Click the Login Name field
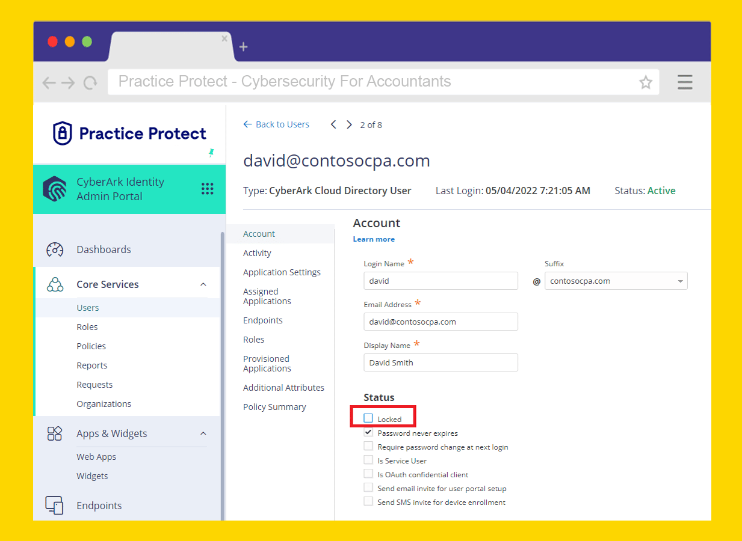Image resolution: width=742 pixels, height=541 pixels. click(x=441, y=281)
